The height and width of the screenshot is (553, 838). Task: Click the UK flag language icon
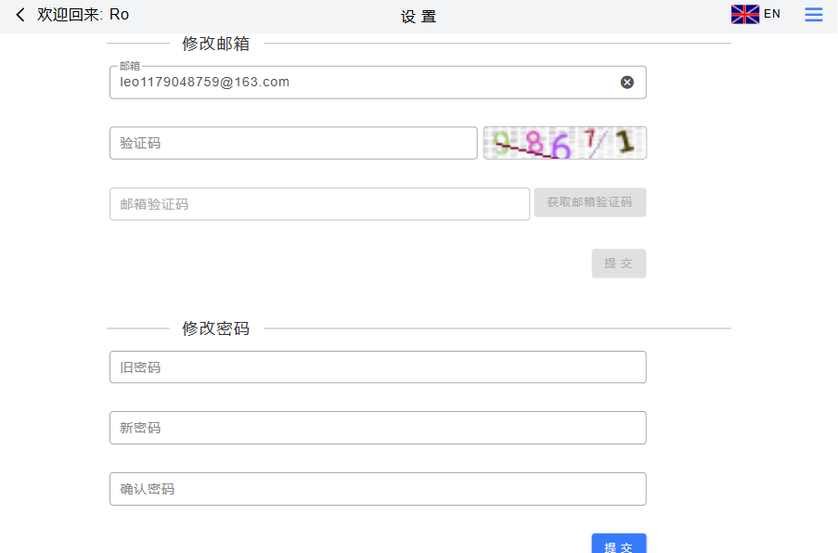point(744,14)
